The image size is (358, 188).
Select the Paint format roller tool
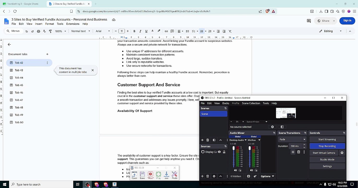[50, 31]
